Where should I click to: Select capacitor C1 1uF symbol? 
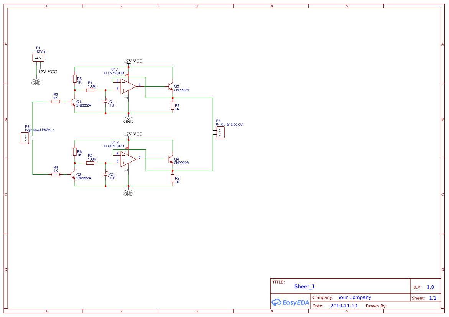(105, 103)
